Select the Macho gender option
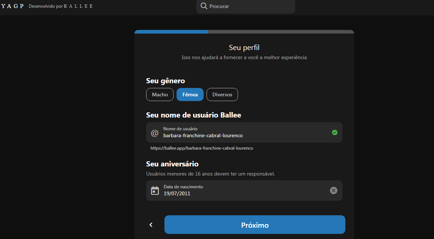This screenshot has width=434, height=239. pos(160,94)
